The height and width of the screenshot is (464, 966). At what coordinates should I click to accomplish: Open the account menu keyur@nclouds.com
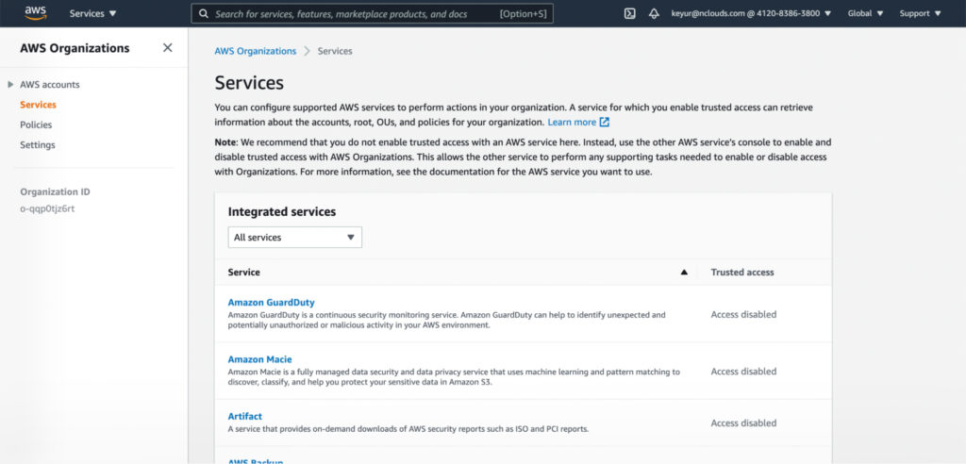(x=751, y=13)
